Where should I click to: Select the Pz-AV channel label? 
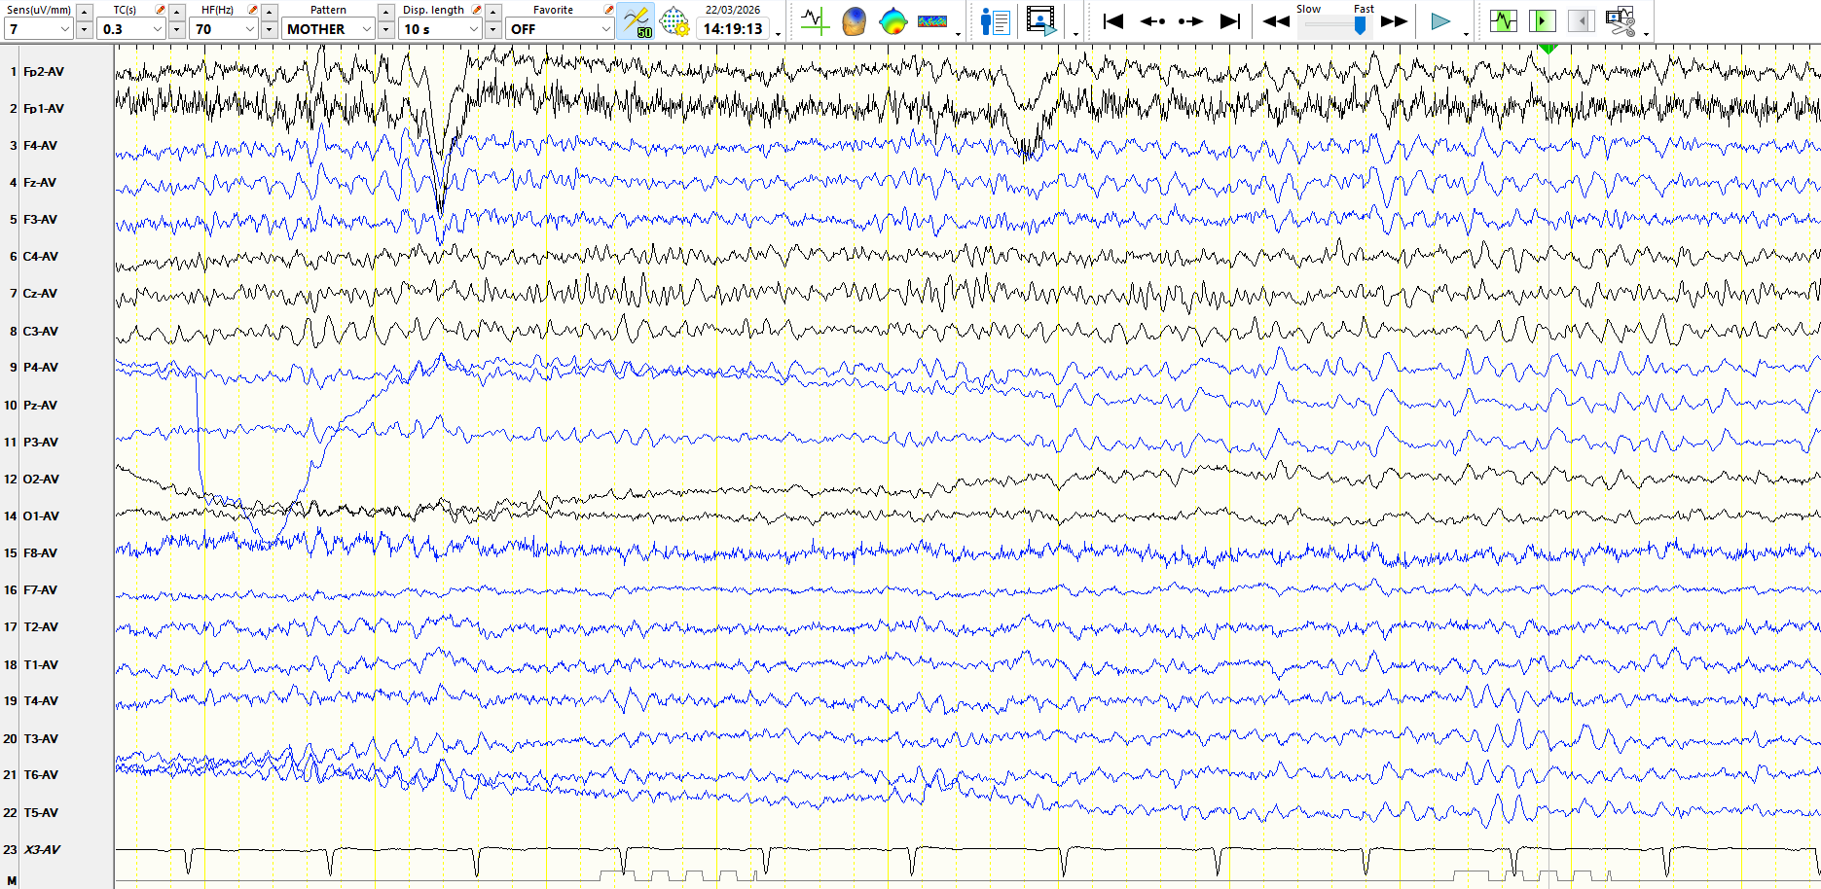point(40,406)
